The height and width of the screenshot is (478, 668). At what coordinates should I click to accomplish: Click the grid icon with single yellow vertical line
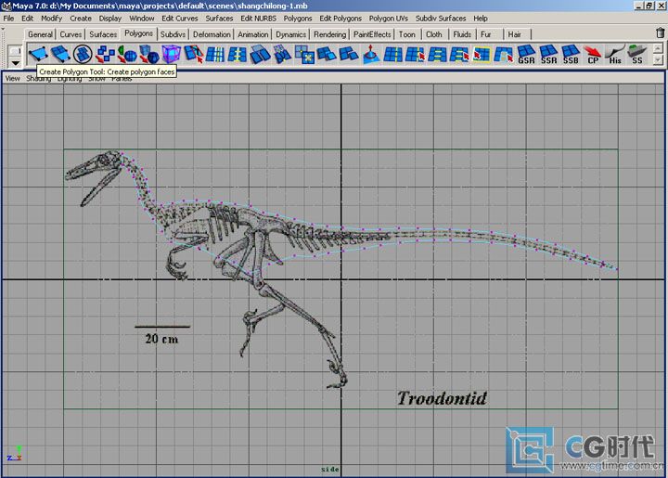[x=392, y=54]
